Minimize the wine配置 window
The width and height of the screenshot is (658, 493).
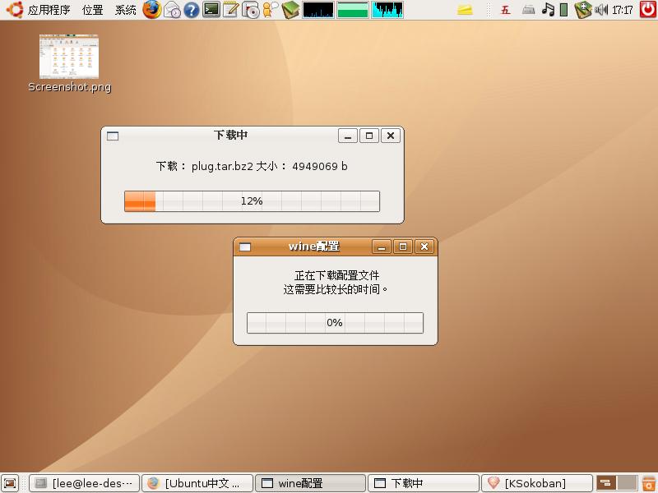(382, 246)
